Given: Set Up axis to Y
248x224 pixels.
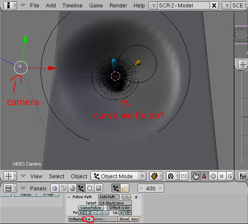Looking at the screenshot, I should tap(126, 213).
